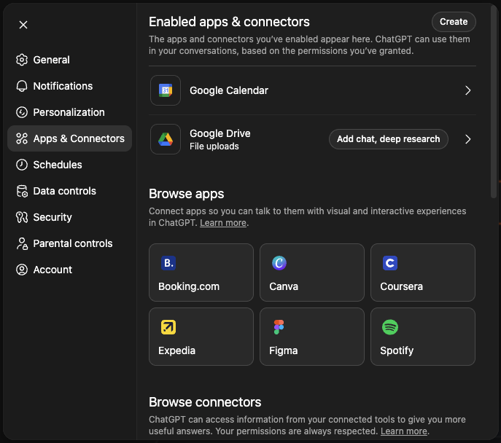Click the Google Calendar row label
Image resolution: width=501 pixels, height=443 pixels.
pyautogui.click(x=229, y=90)
